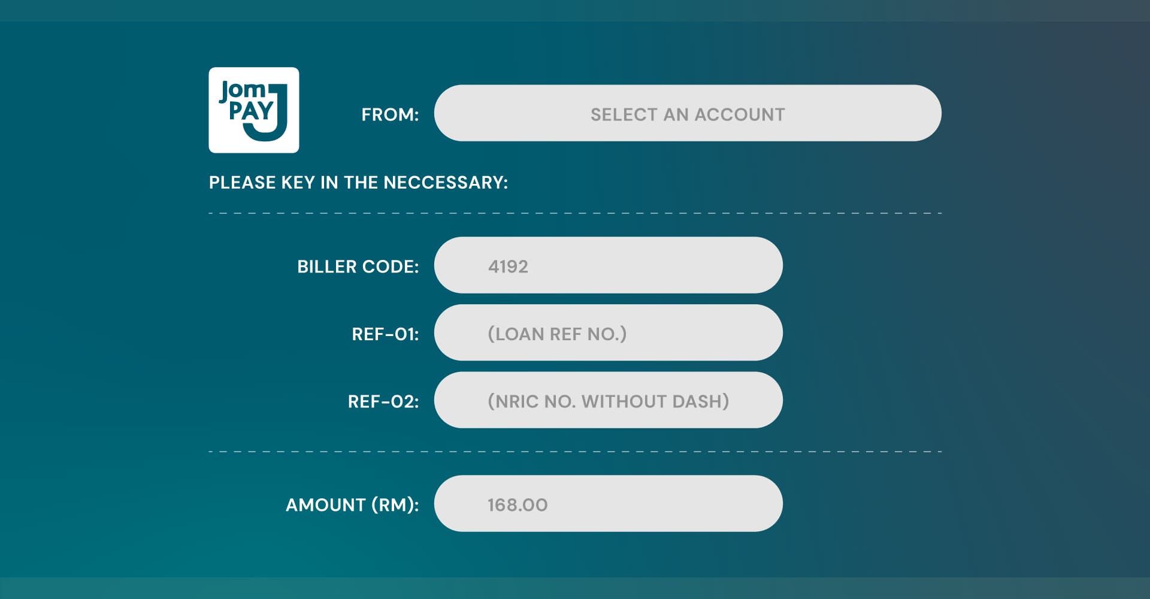Click the REF-01: label
The height and width of the screenshot is (599, 1150).
[x=385, y=334]
